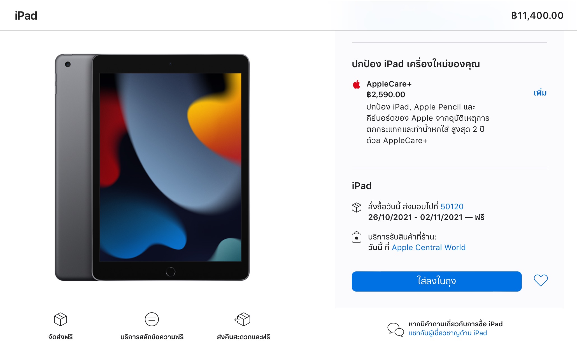Click the ฿11,400.00 price in header
The height and width of the screenshot is (363, 577).
click(537, 15)
